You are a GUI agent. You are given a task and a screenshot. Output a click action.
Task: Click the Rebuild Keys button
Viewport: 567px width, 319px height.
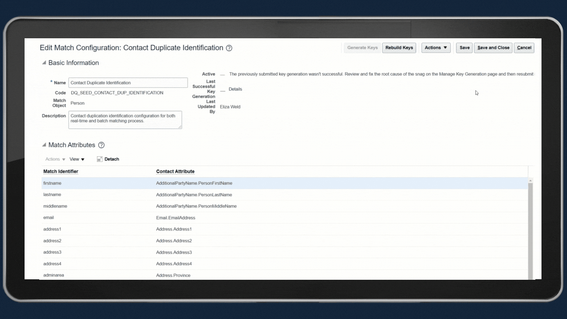399,48
